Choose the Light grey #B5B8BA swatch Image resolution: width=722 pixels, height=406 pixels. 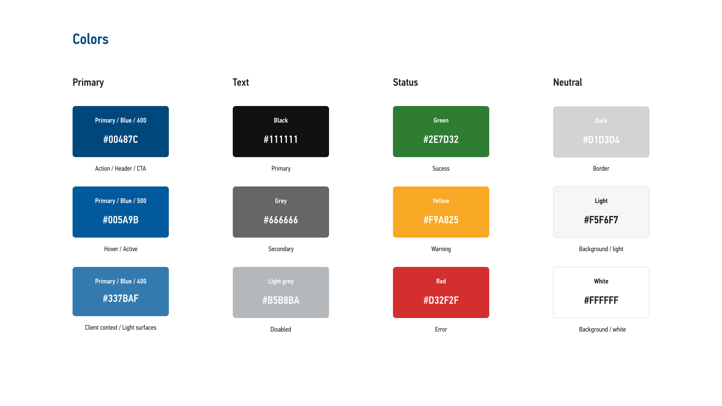pyautogui.click(x=281, y=292)
